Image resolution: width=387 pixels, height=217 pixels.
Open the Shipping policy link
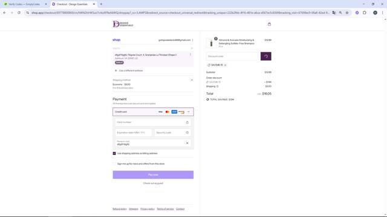134,209
